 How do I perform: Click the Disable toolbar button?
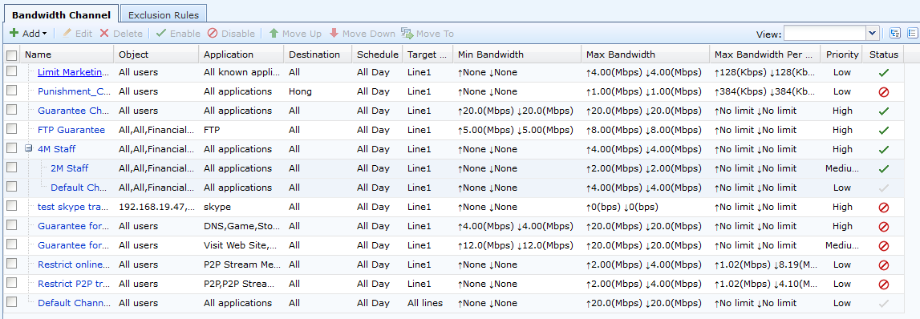tap(231, 34)
